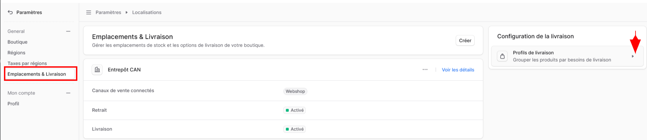Collapse the General section with minus icon
The image size is (647, 140).
coord(68,31)
